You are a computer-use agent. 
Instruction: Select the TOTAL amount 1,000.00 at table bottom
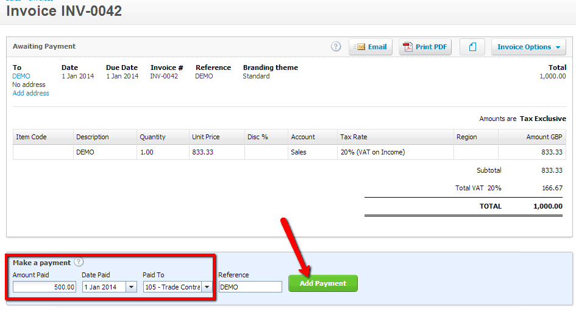(x=548, y=206)
